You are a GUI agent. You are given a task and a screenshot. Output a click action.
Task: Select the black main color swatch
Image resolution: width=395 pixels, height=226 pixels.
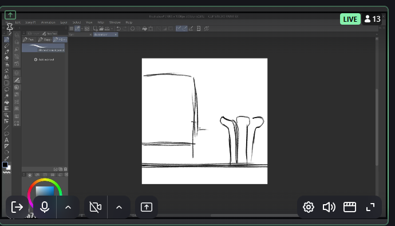pyautogui.click(x=5, y=165)
